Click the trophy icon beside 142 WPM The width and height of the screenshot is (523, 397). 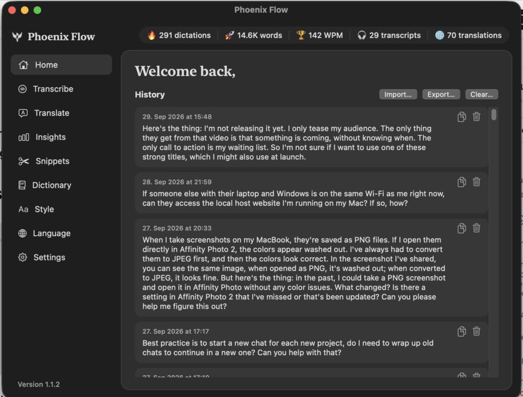(301, 35)
